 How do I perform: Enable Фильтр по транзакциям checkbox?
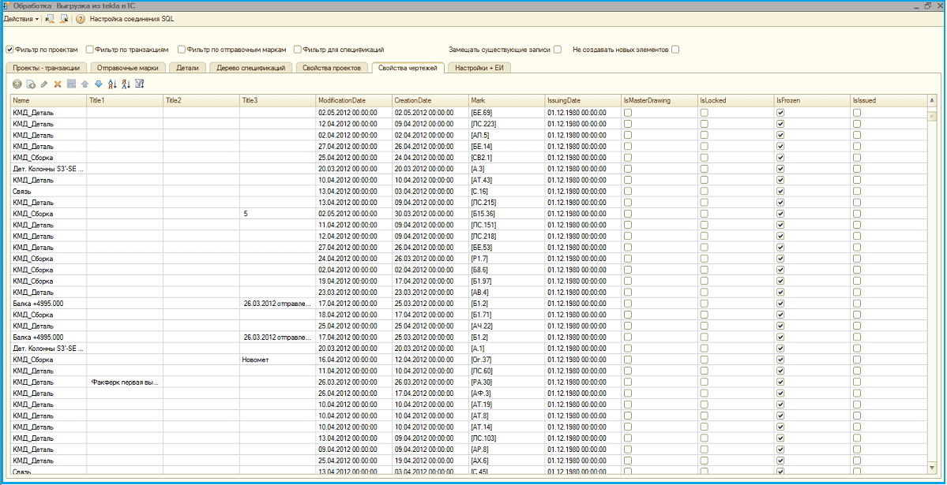90,50
